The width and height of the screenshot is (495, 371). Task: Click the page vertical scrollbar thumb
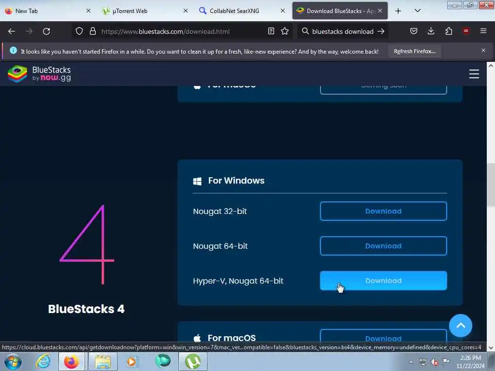click(491, 185)
